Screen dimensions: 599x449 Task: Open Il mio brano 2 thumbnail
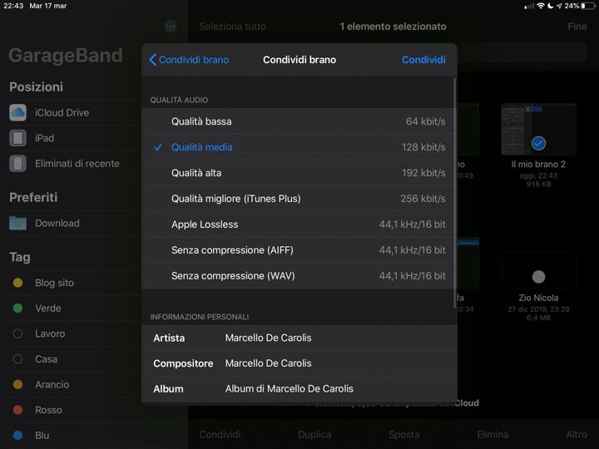pos(538,129)
